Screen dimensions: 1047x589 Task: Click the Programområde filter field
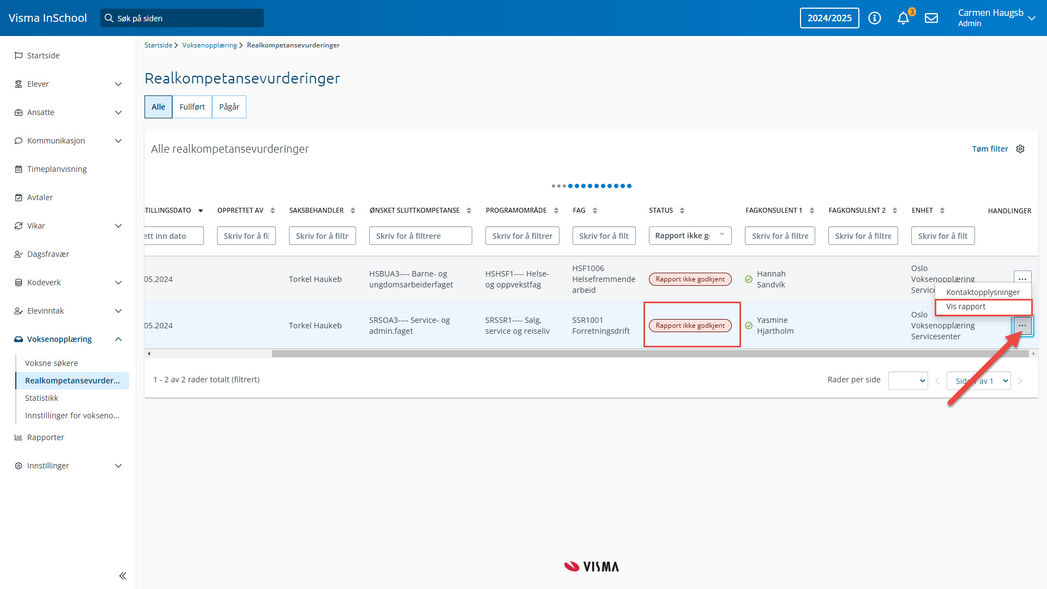(522, 236)
